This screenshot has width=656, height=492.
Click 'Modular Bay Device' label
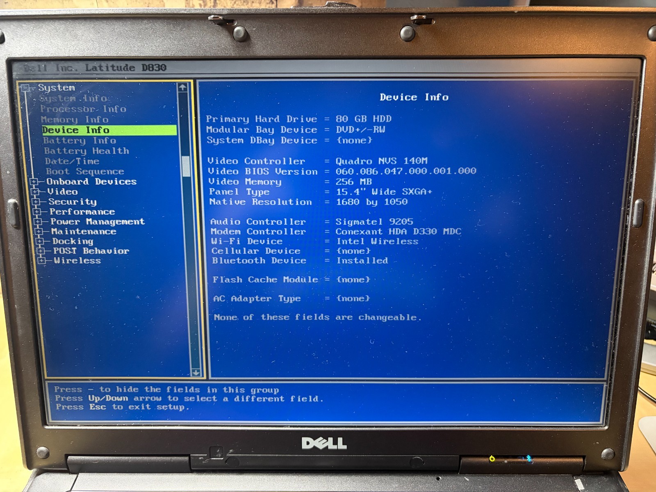(262, 130)
